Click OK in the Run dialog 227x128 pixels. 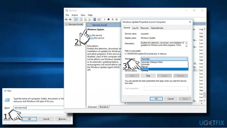pos(29,119)
